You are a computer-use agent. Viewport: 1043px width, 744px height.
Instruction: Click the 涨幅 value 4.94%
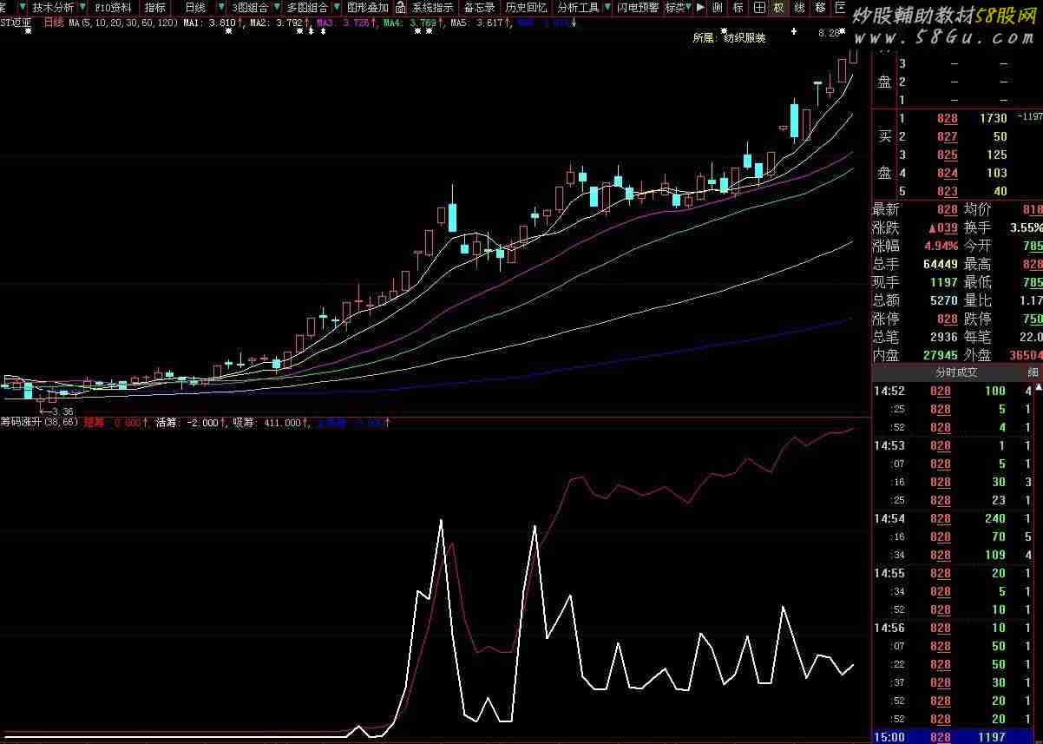coord(941,246)
